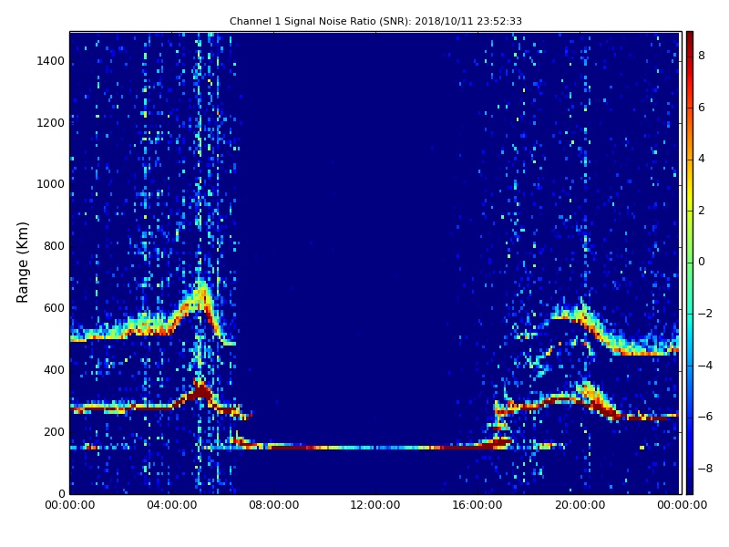Click the colorbar label 8

[702, 56]
